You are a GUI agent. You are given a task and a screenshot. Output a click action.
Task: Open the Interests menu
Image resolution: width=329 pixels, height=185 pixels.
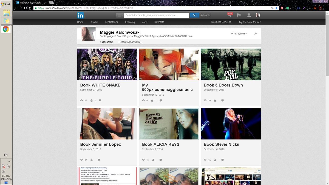(x=160, y=22)
